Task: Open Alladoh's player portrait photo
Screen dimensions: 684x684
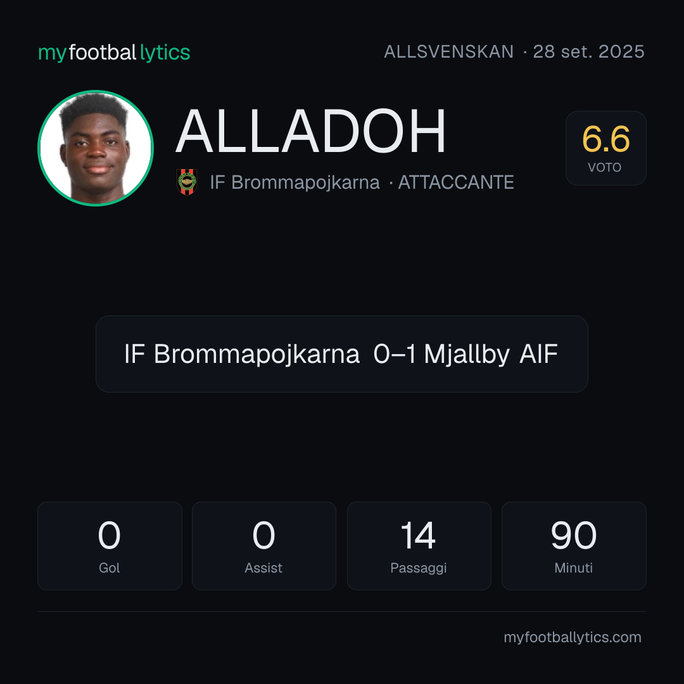Action: click(96, 148)
